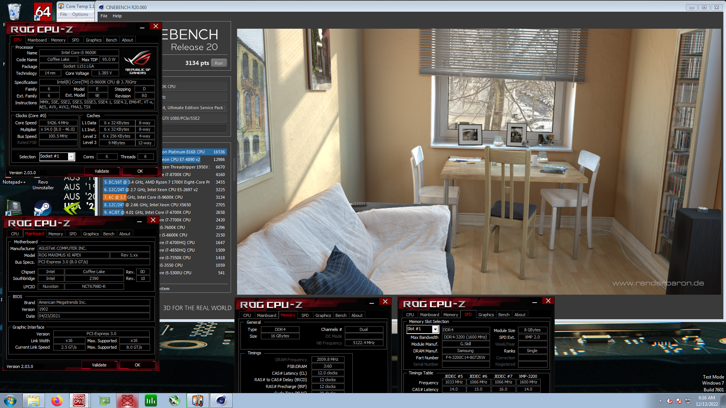Open the Steam desktop shortcut
Viewport: 726px width, 408px height.
coord(42,208)
